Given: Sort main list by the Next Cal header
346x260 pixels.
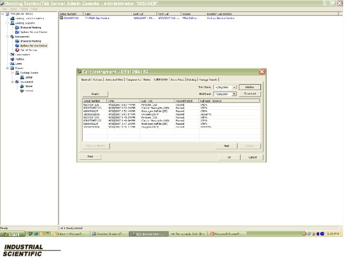Looking at the screenshot, I should click(169, 13).
